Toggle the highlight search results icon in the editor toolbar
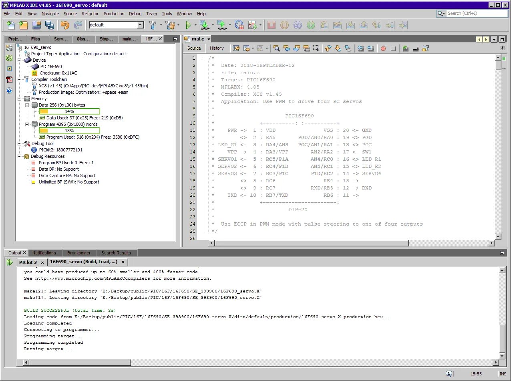The image size is (511, 381). click(x=307, y=48)
